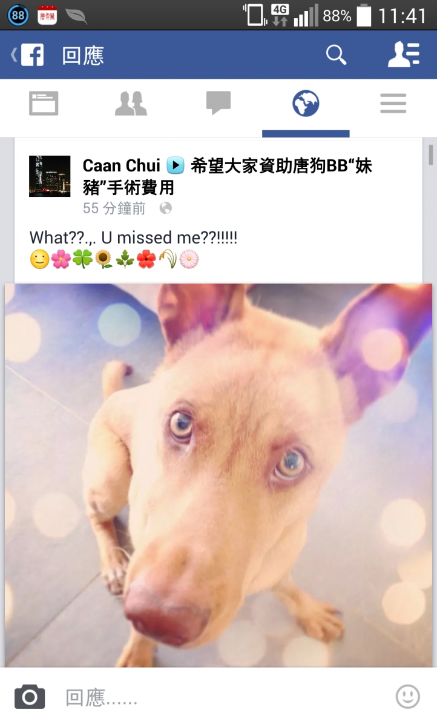View the dog photo full screen
Image resolution: width=437 pixels, height=727 pixels.
coord(218,475)
